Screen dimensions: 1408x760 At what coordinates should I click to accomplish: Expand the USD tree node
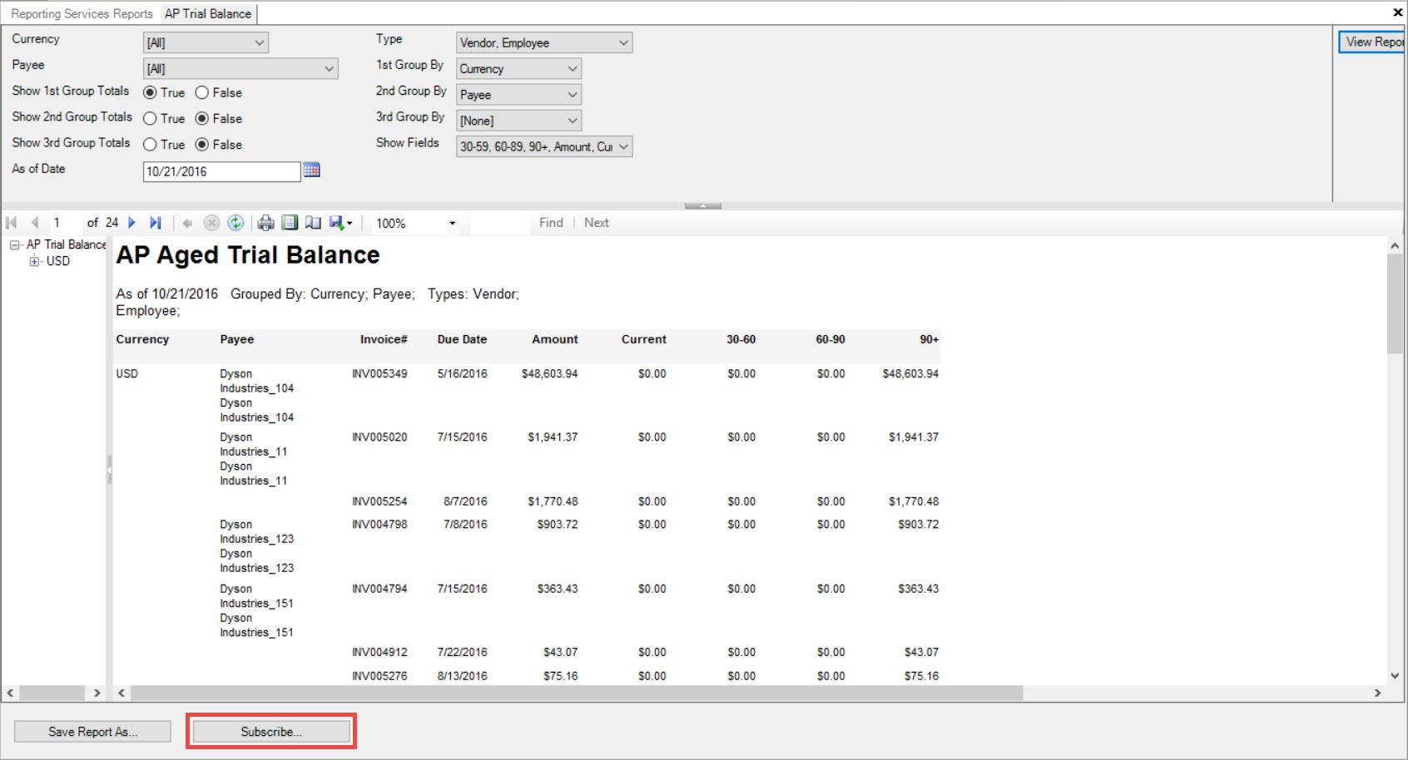[34, 261]
